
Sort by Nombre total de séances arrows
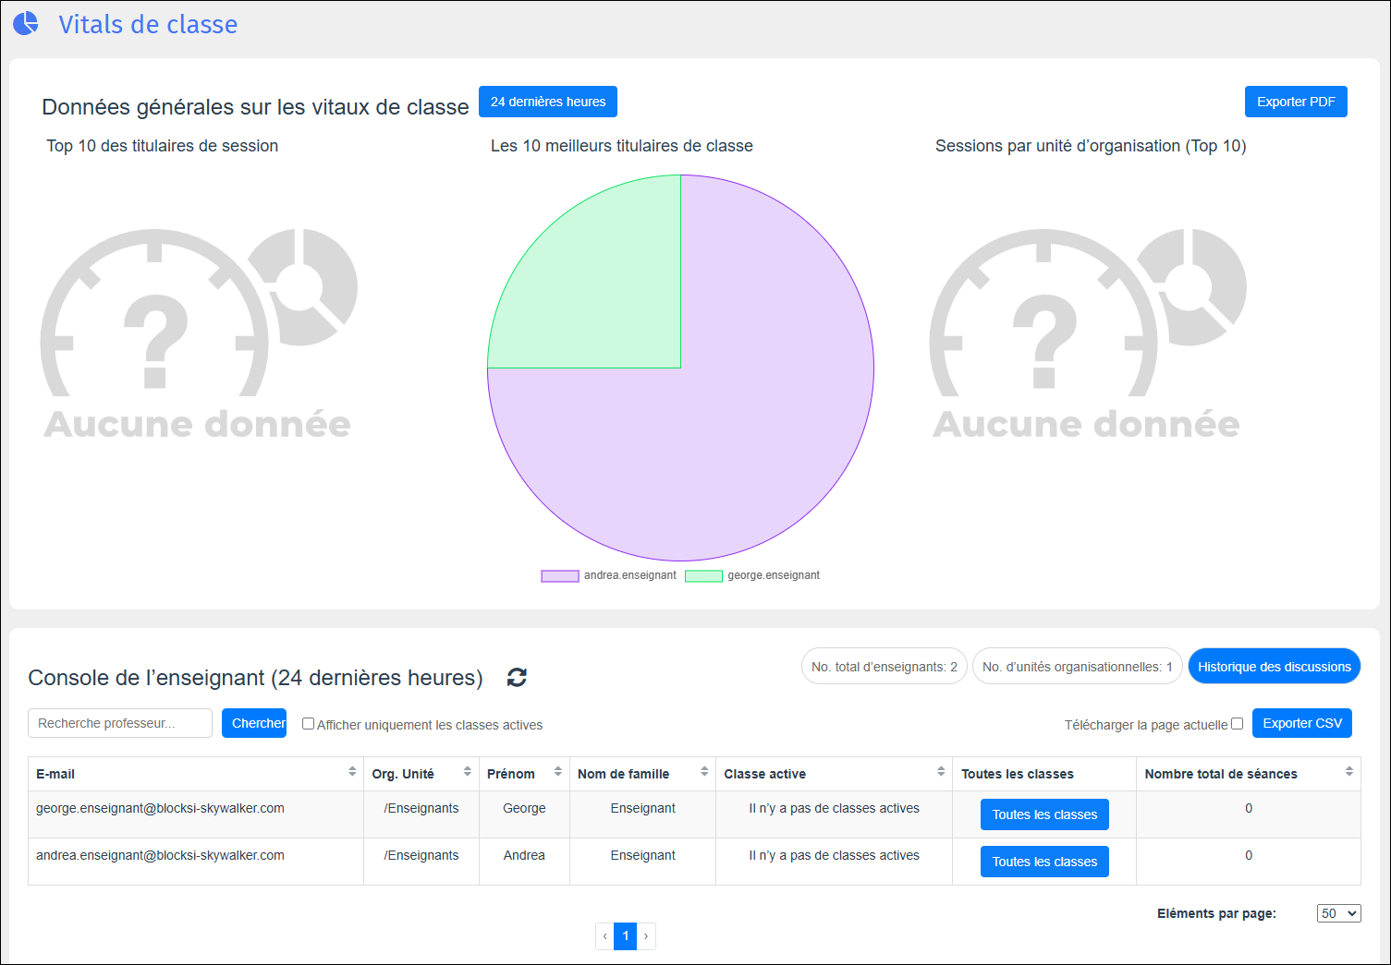click(x=1349, y=772)
